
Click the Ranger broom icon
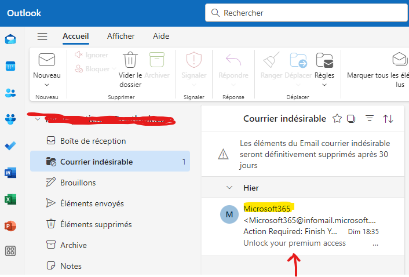pyautogui.click(x=271, y=60)
